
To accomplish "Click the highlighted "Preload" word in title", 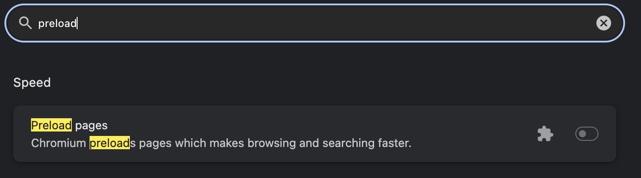I will [51, 126].
